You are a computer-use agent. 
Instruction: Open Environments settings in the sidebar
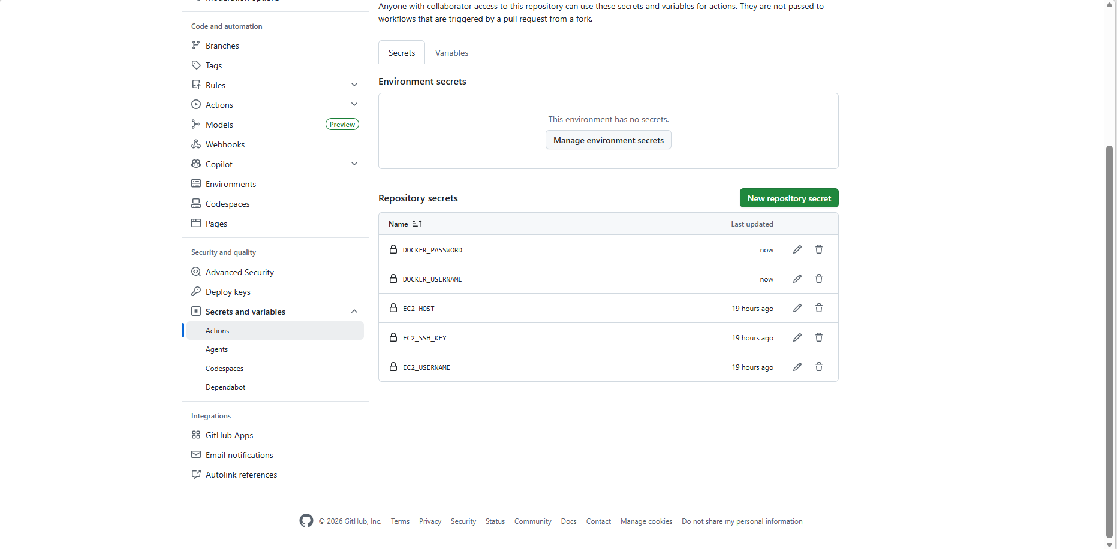pos(275,183)
